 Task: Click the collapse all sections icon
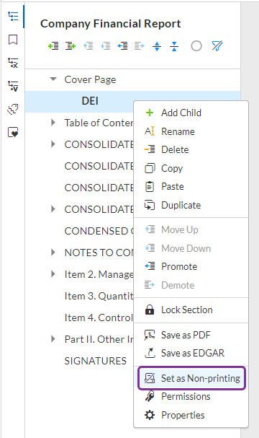click(174, 46)
